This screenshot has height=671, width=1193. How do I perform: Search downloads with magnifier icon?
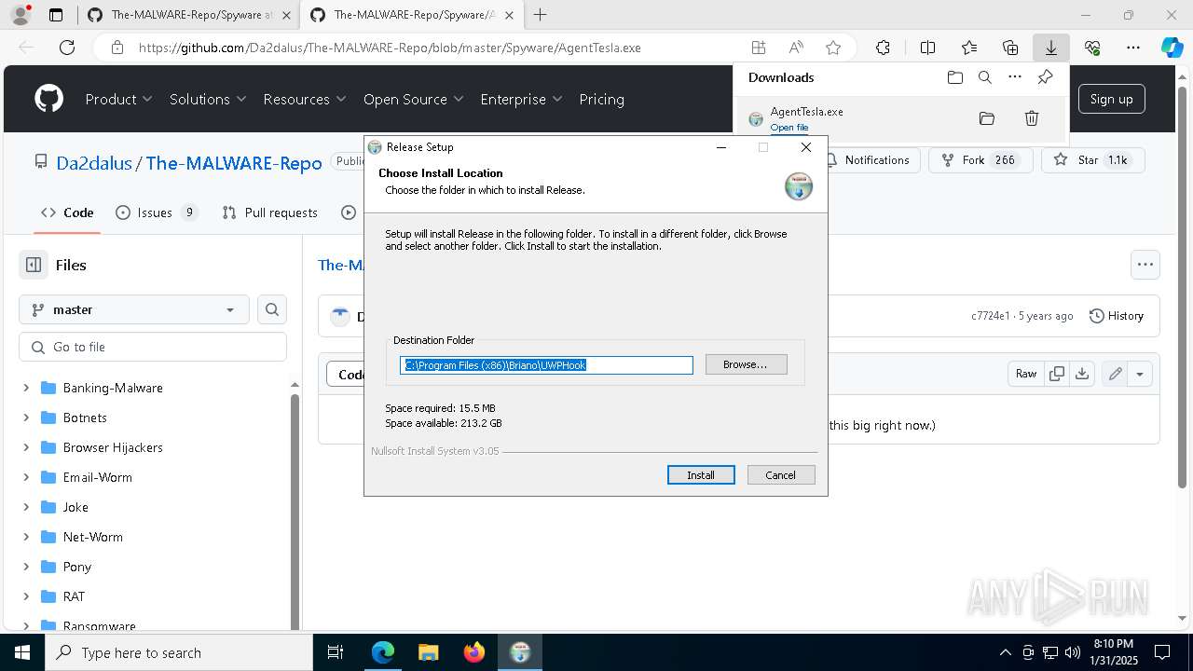pos(985,77)
